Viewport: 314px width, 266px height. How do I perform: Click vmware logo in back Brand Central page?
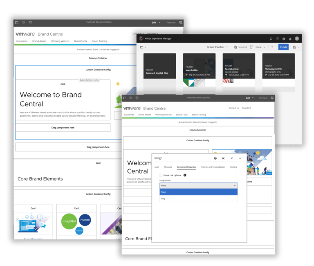pos(25,34)
